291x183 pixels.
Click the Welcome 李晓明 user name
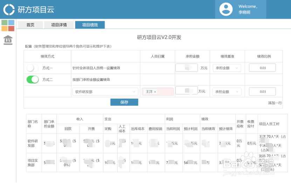pos(248,9)
